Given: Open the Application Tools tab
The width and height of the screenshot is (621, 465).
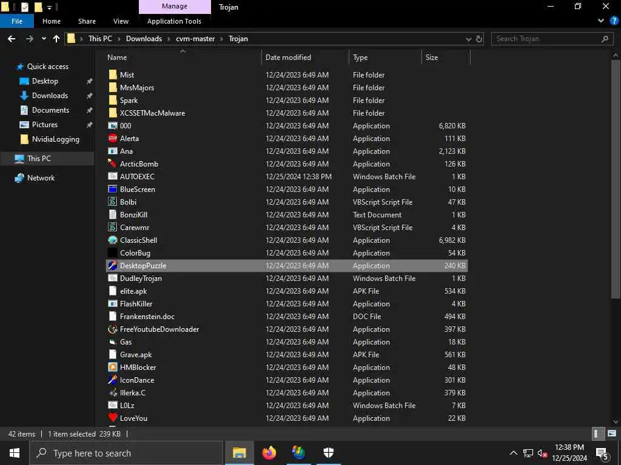Looking at the screenshot, I should [174, 21].
